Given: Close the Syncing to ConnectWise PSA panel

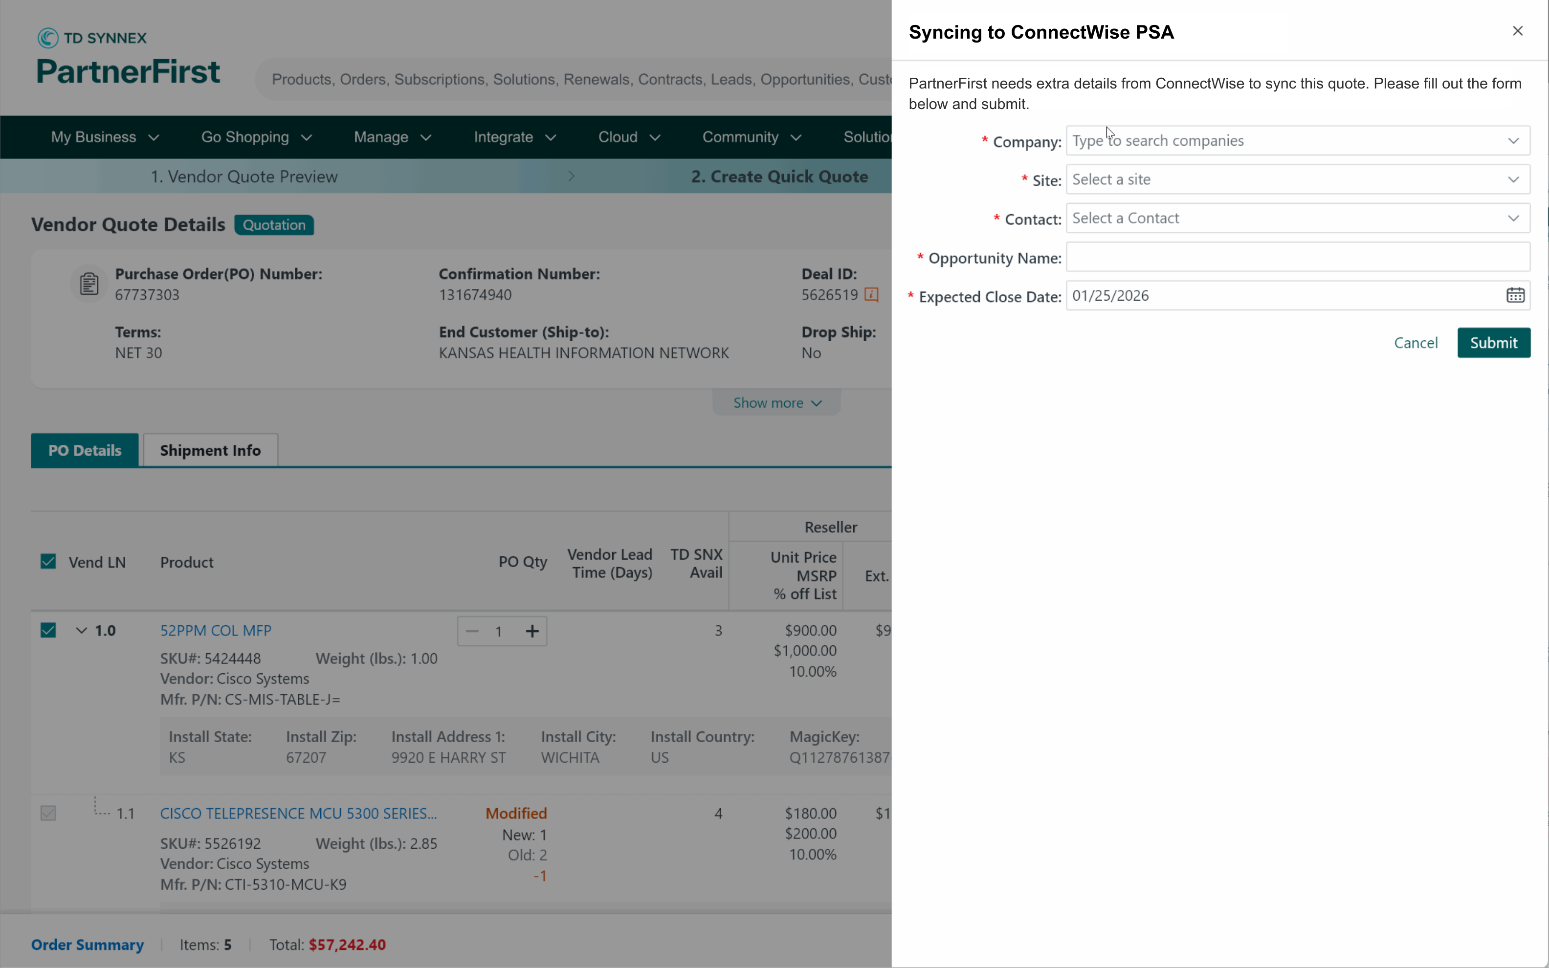Looking at the screenshot, I should pyautogui.click(x=1517, y=31).
